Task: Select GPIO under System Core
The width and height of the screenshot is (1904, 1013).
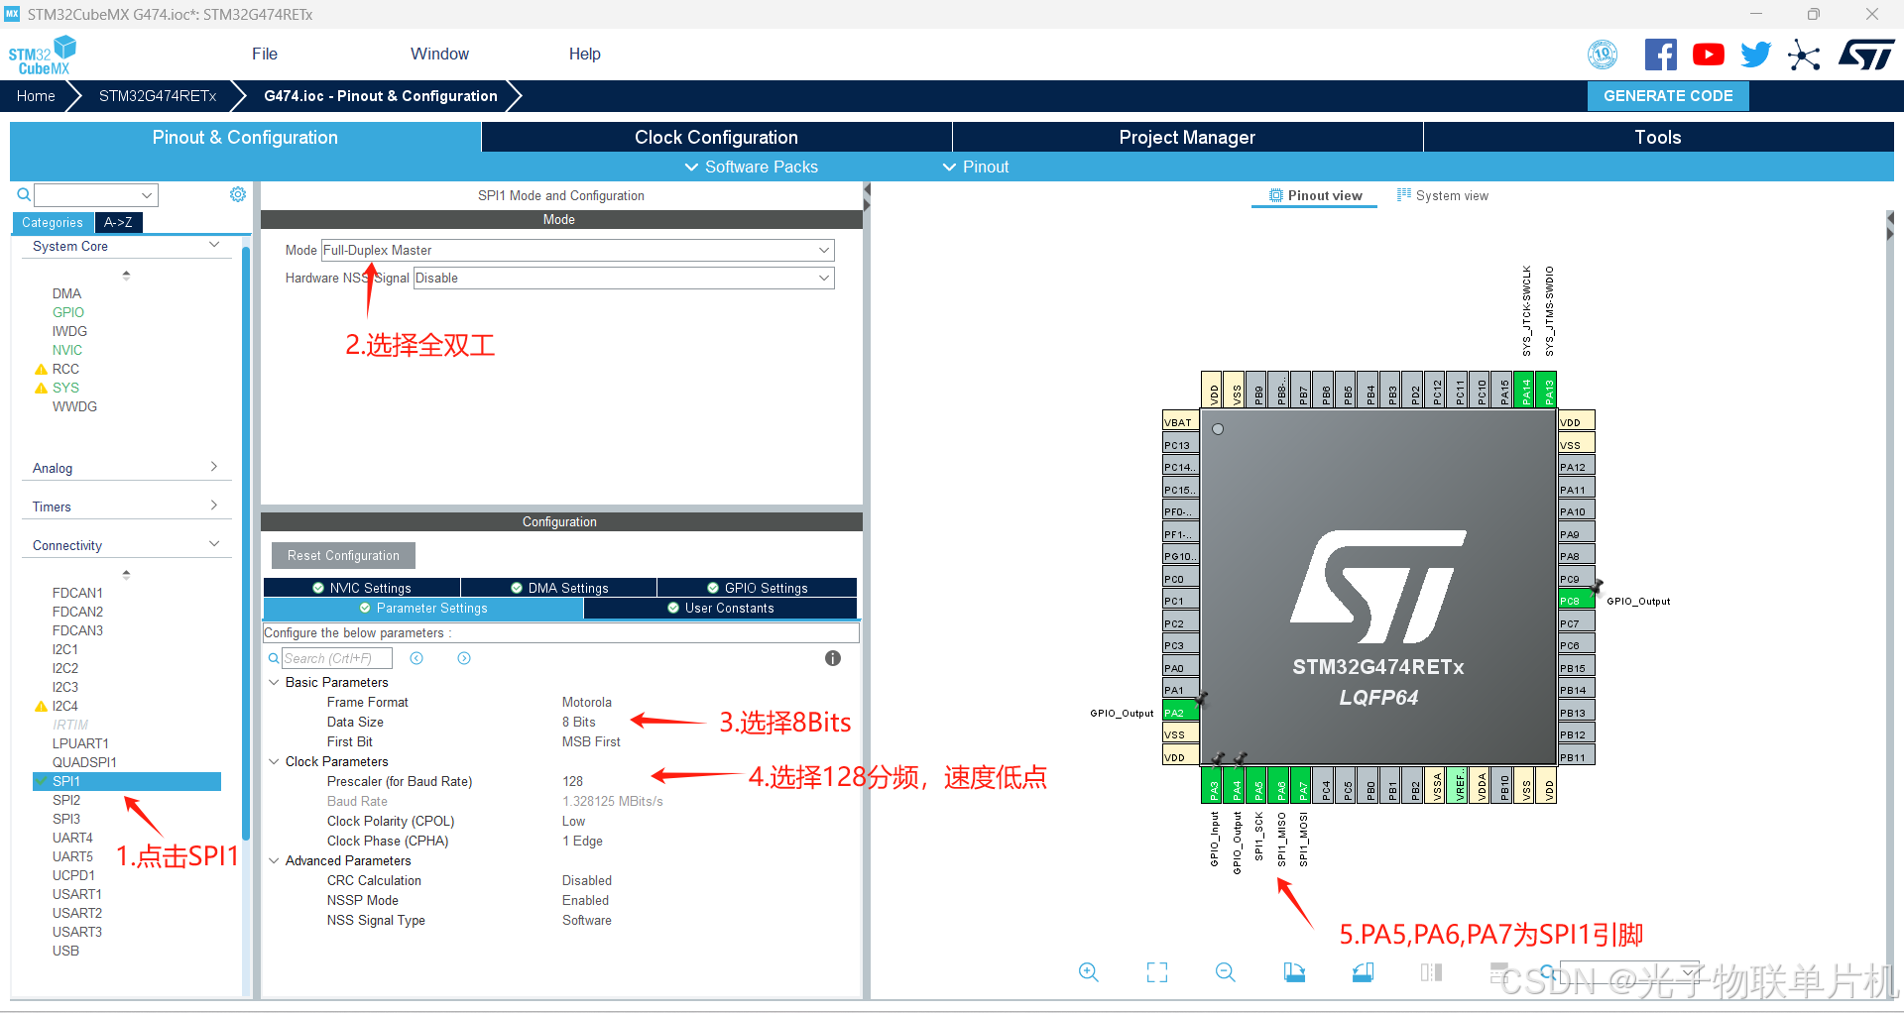Action: pos(68,312)
